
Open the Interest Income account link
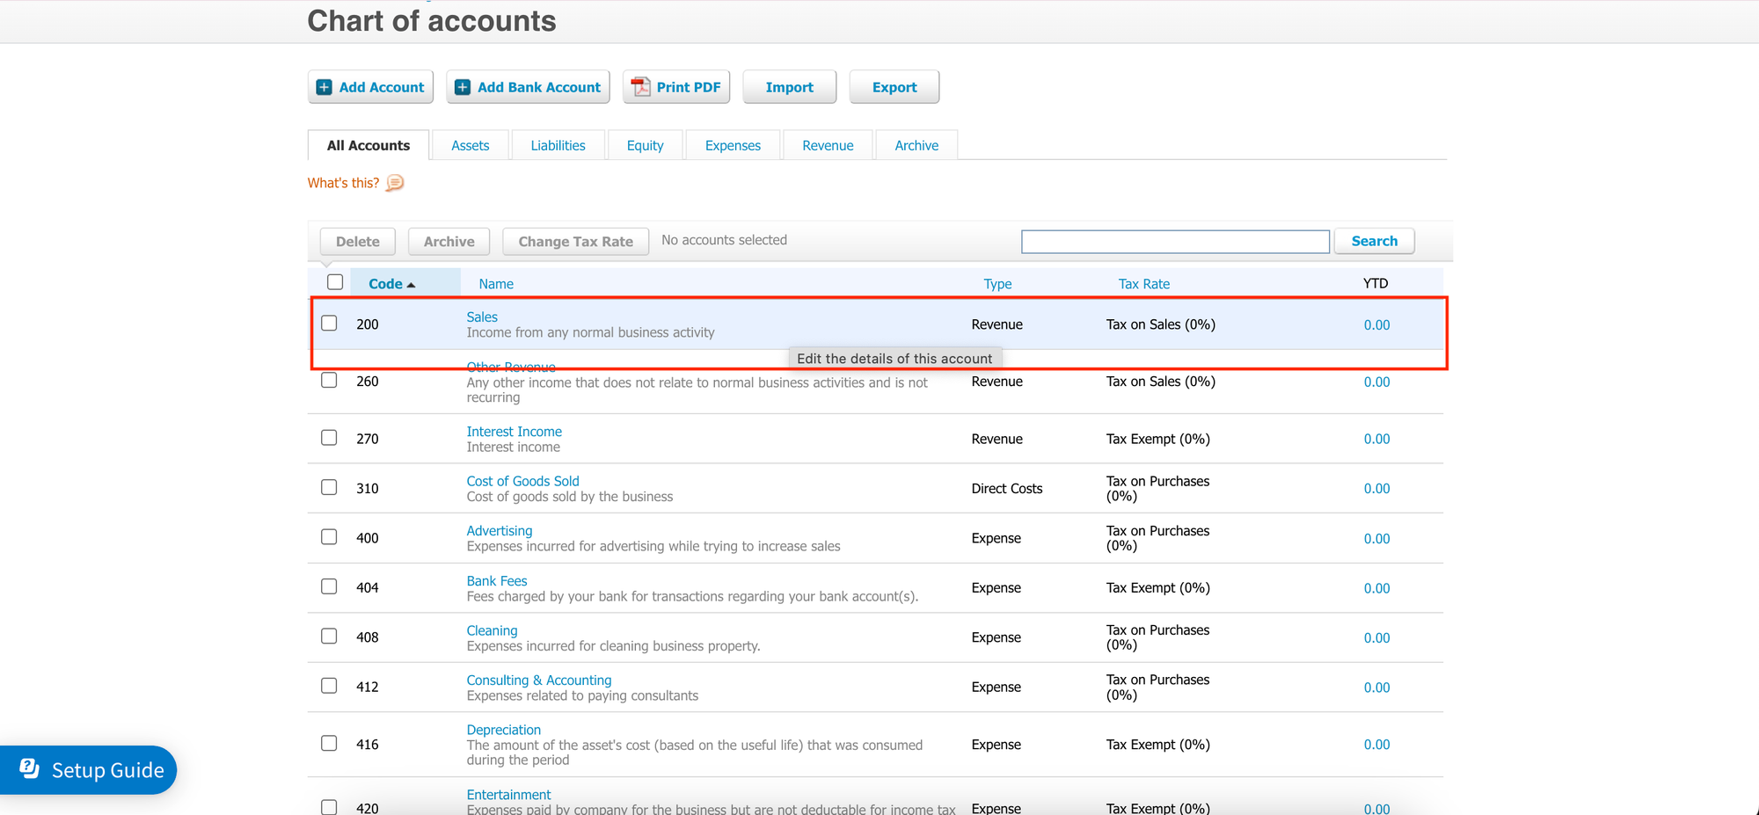515,432
